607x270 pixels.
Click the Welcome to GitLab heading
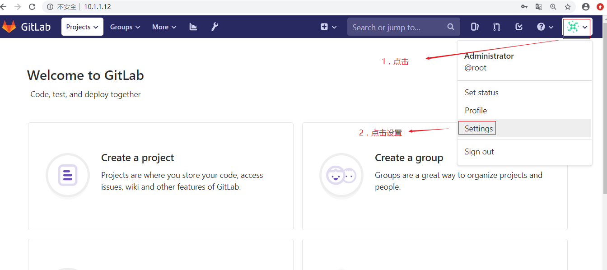(85, 75)
